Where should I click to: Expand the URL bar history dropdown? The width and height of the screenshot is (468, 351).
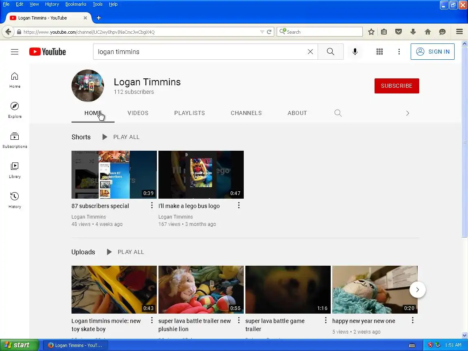[x=262, y=32]
